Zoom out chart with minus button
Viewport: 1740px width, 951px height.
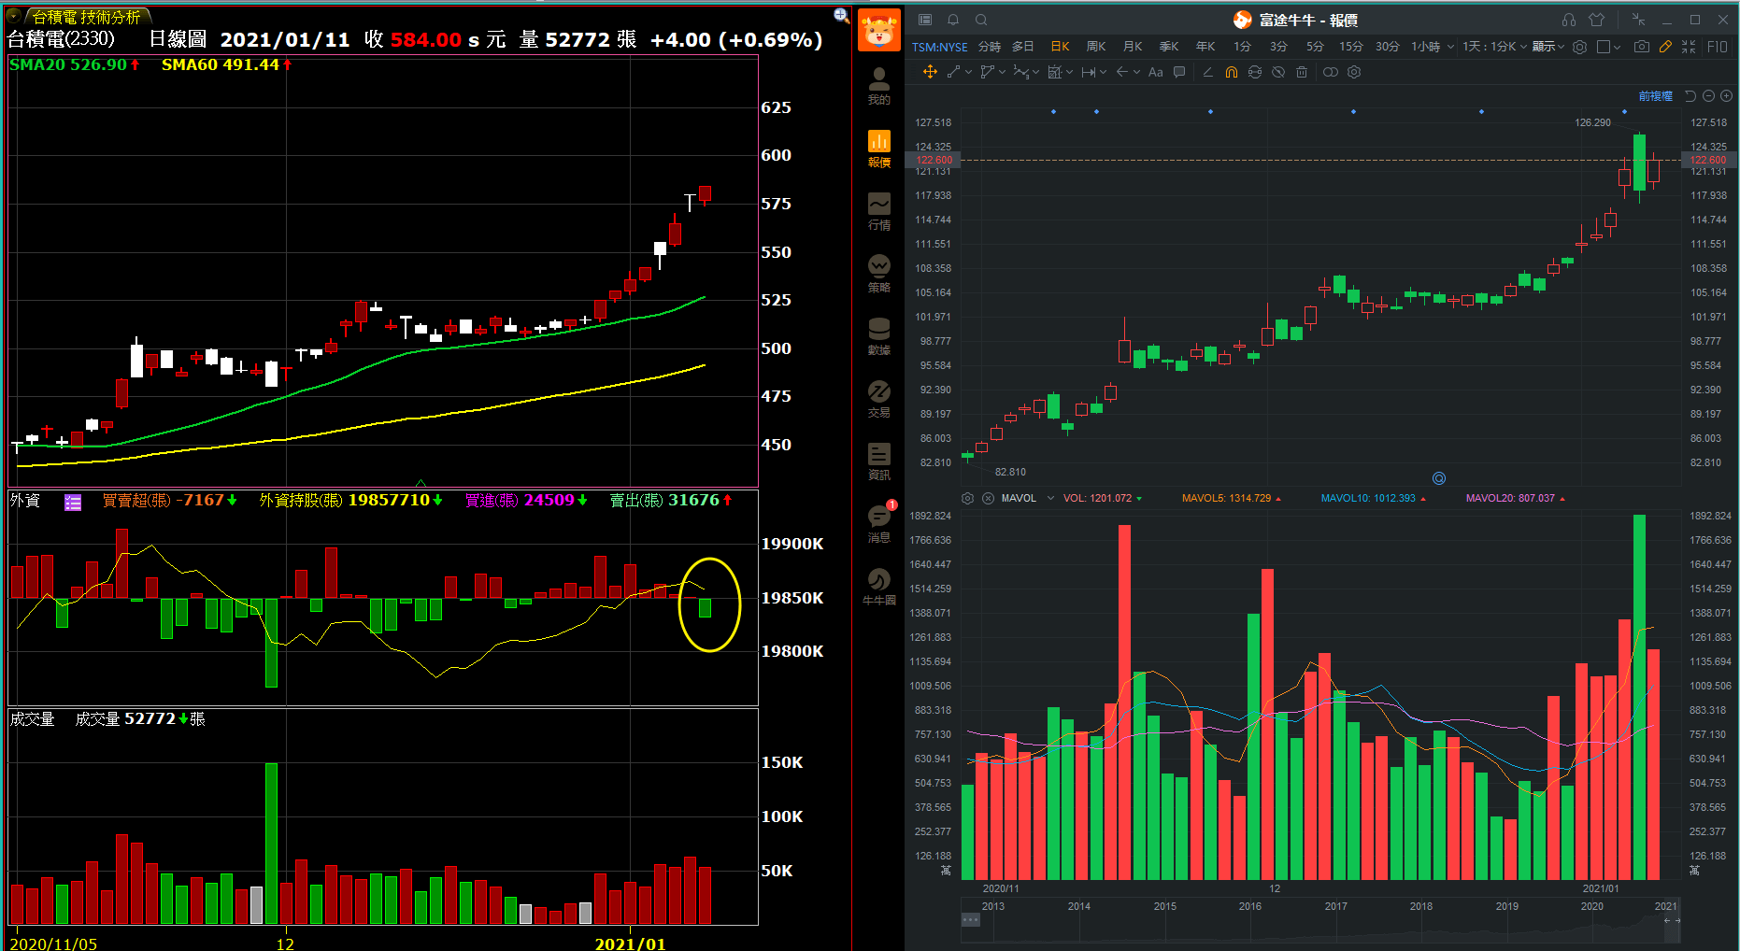tap(1708, 96)
